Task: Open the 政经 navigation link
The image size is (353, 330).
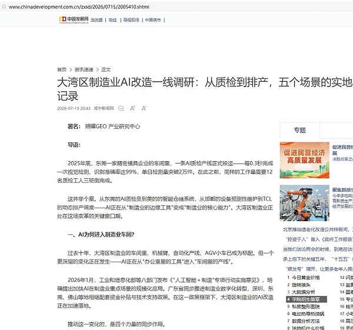Action: [x=112, y=20]
